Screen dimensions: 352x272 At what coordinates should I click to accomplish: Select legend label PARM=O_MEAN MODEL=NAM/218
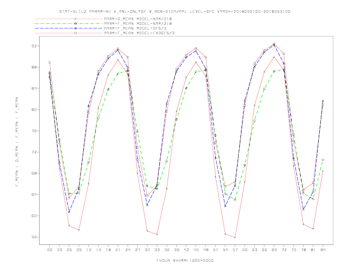point(138,19)
